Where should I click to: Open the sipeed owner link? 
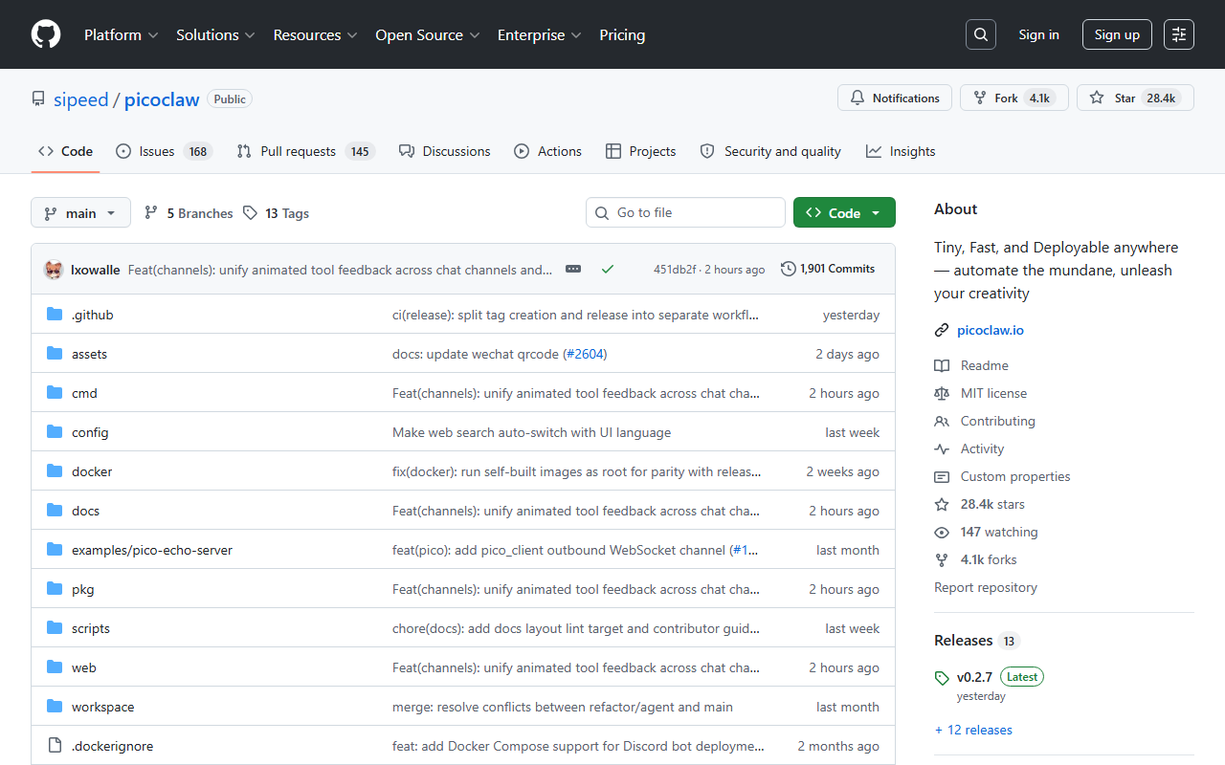81,99
